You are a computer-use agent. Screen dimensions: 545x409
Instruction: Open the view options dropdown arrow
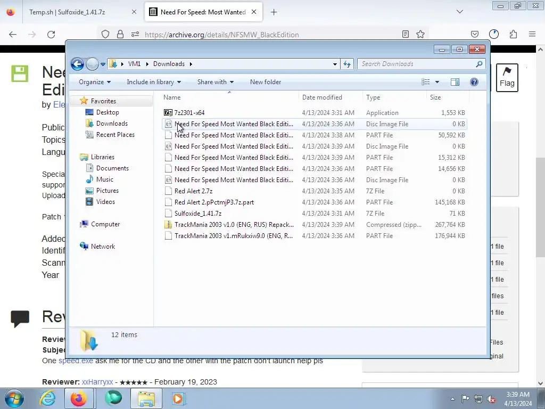437,82
